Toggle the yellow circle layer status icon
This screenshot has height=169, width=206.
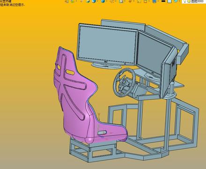click(189, 1)
